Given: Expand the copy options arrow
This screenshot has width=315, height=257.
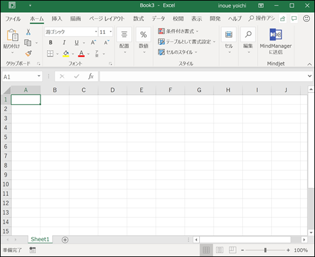Looking at the screenshot, I should pyautogui.click(x=37, y=43).
